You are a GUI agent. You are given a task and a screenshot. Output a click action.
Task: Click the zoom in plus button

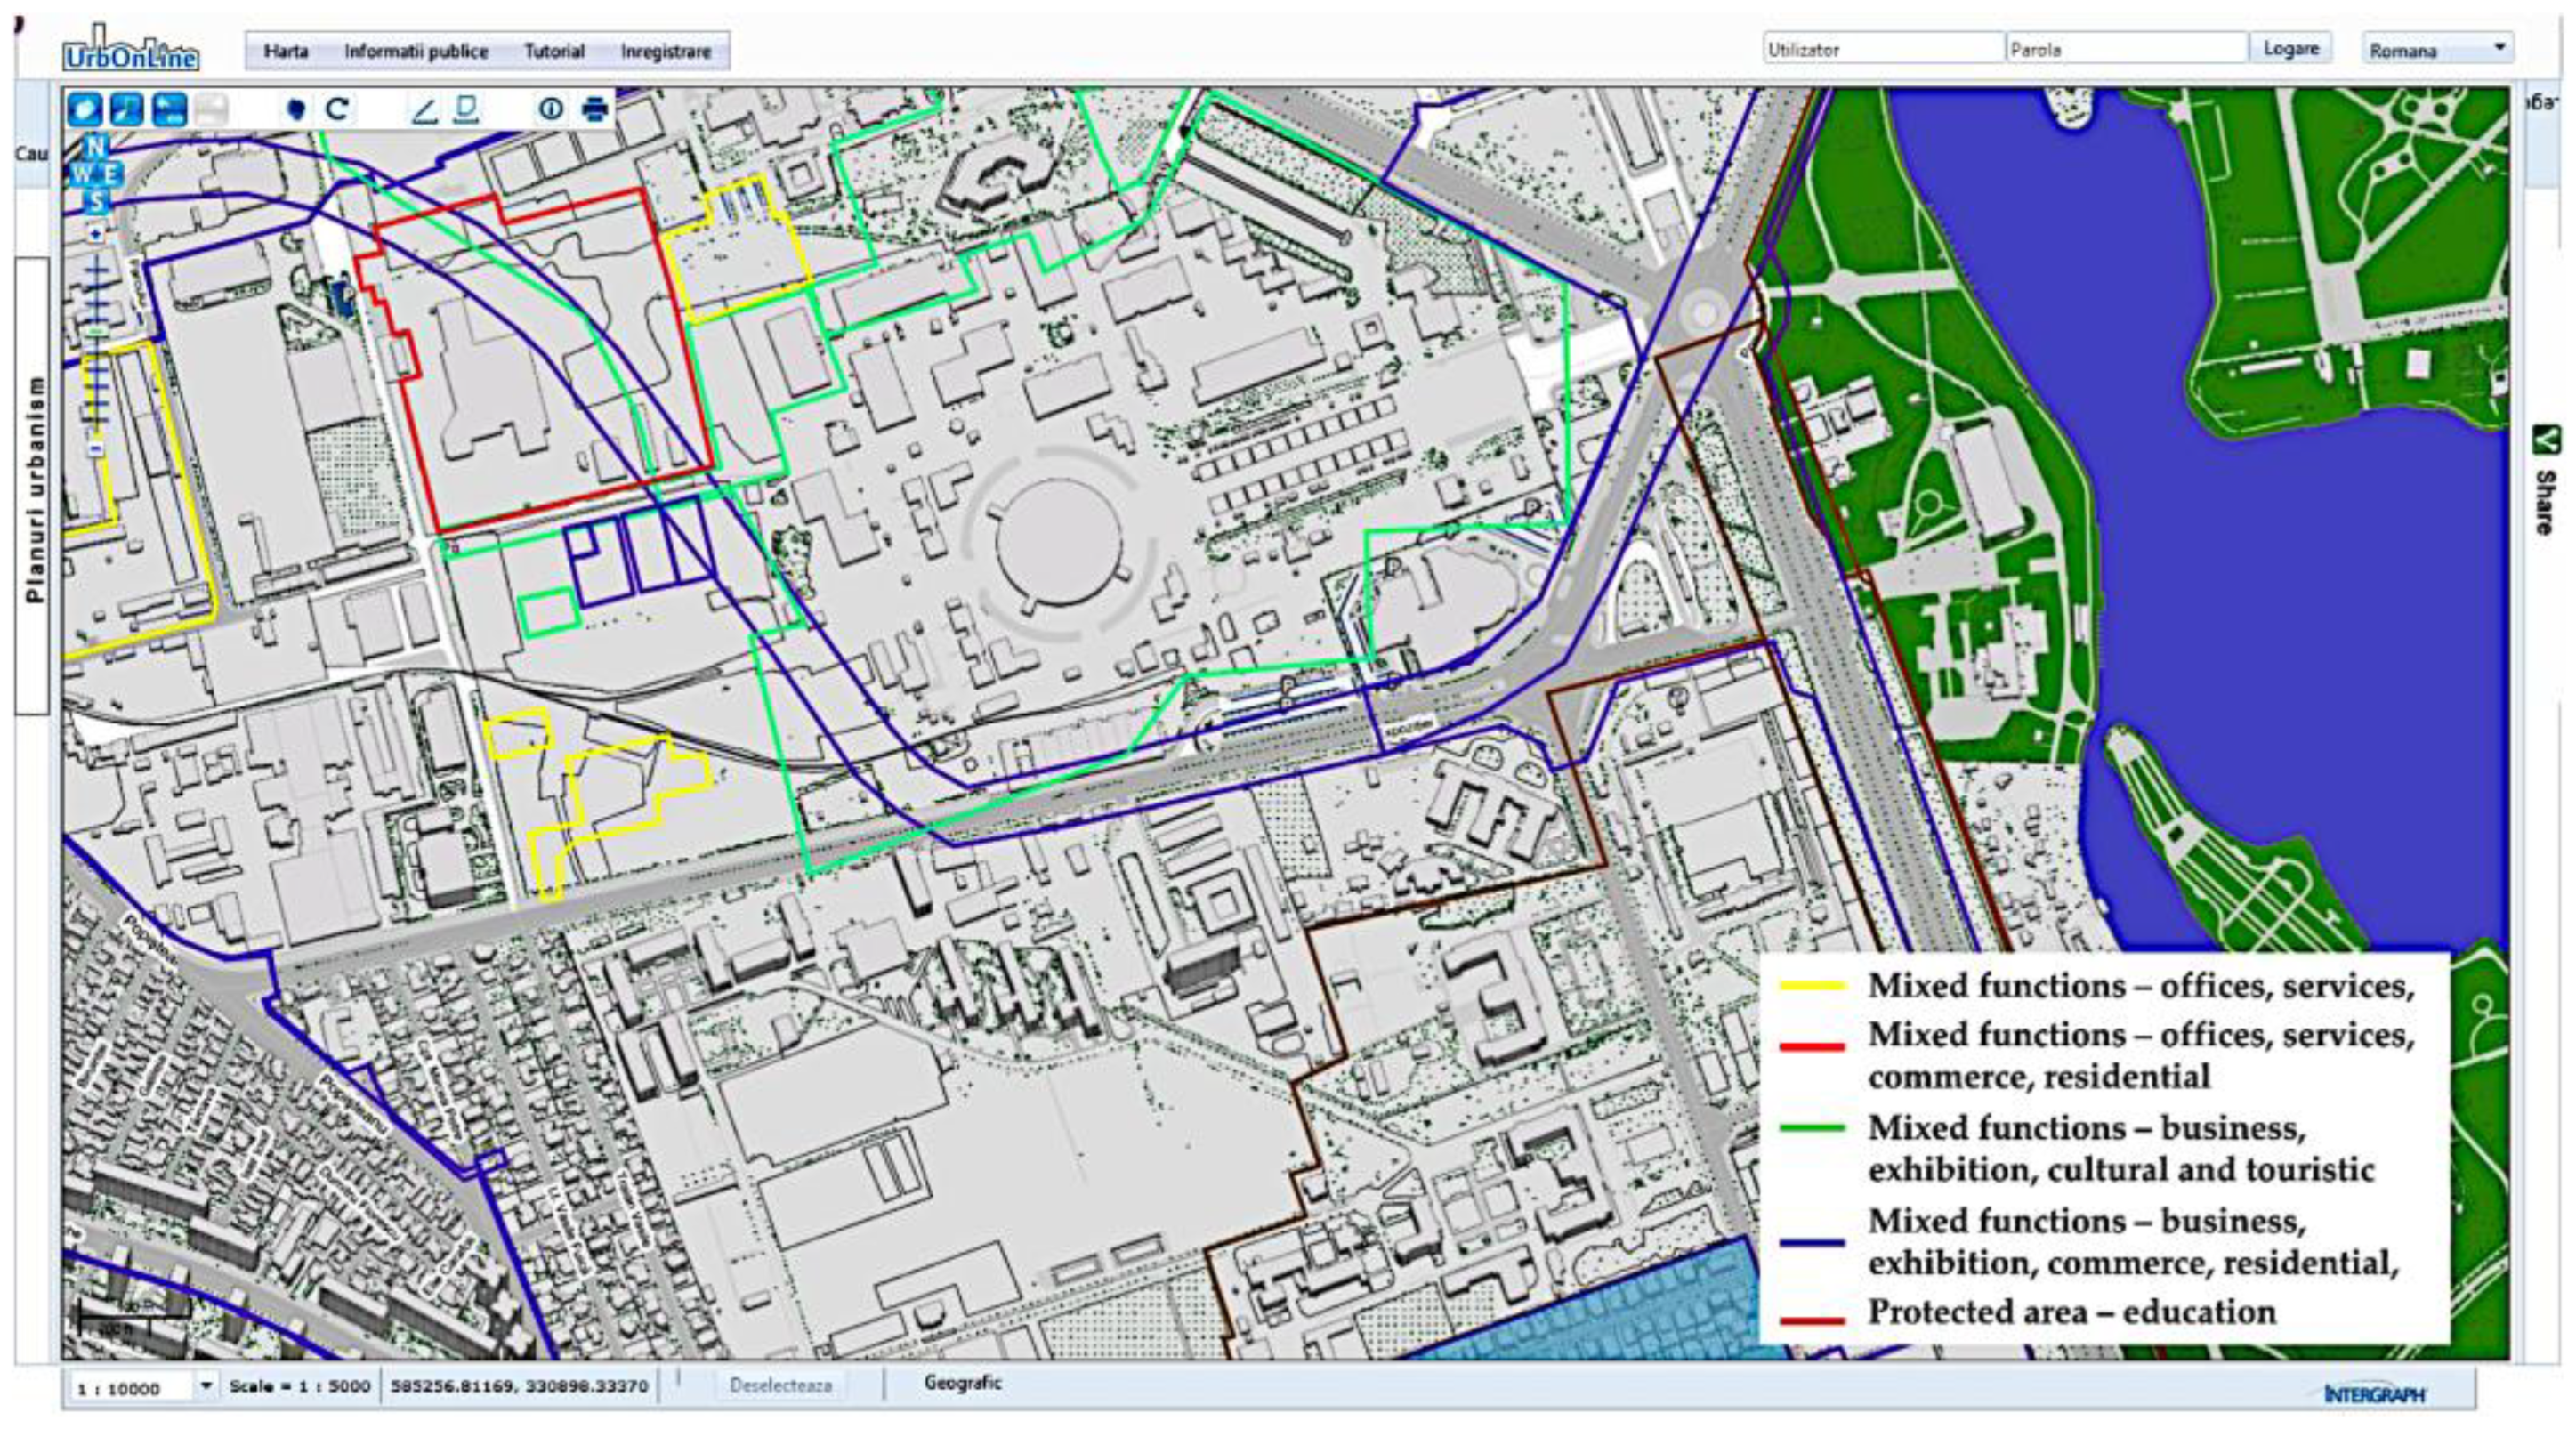[x=96, y=234]
